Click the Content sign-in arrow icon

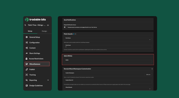27,48
